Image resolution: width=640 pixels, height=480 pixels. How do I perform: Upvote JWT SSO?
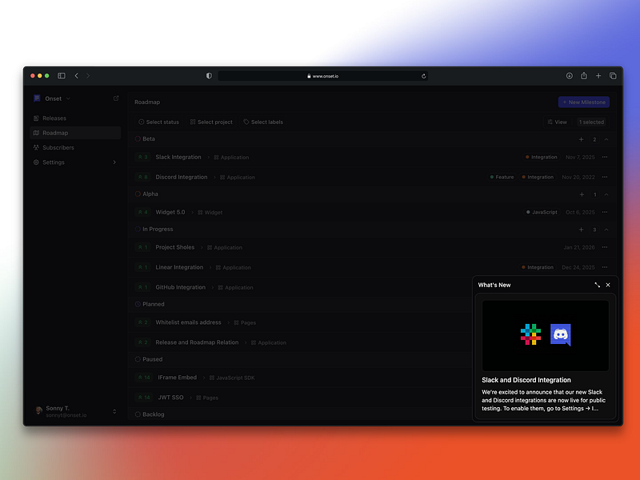144,398
